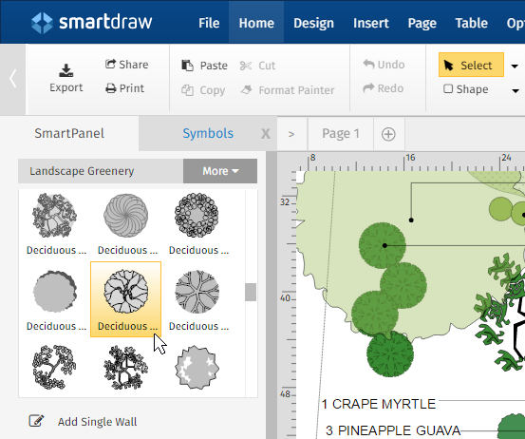525x439 pixels.
Task: Pick the leafy outline tree symbol in the bottom row
Action: (54, 368)
